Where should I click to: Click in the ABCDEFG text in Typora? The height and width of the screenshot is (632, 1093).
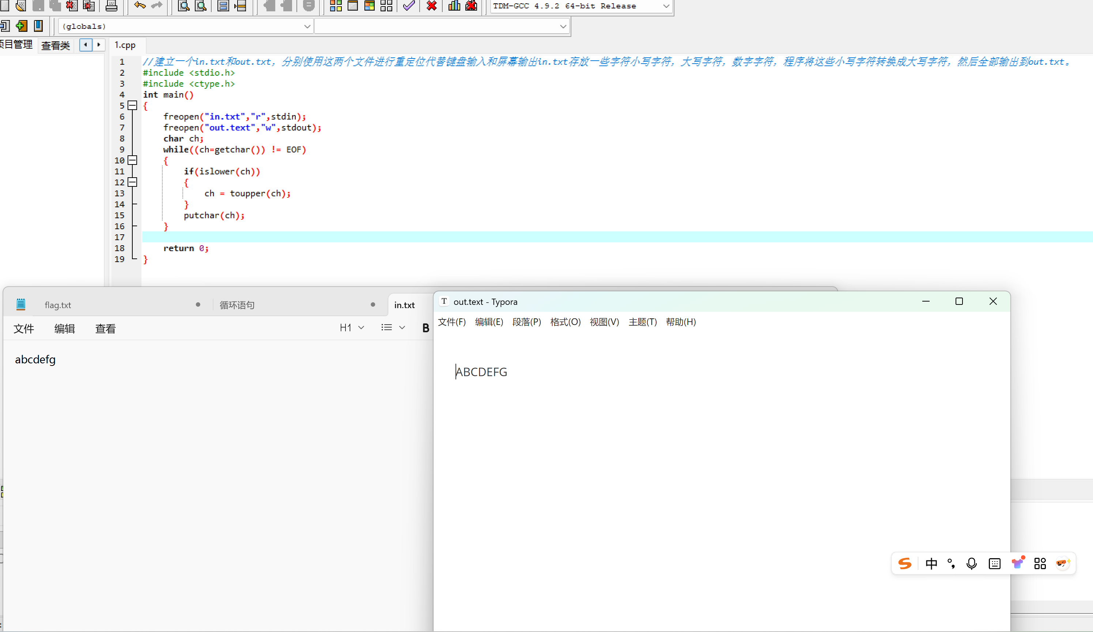point(481,372)
